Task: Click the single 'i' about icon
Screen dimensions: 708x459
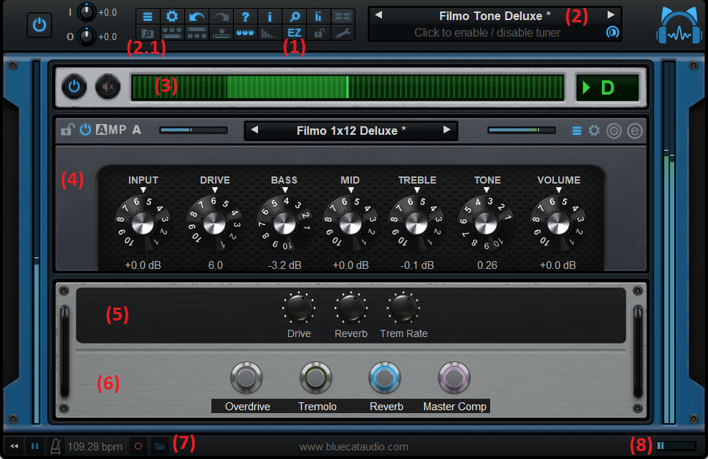Action: (269, 16)
